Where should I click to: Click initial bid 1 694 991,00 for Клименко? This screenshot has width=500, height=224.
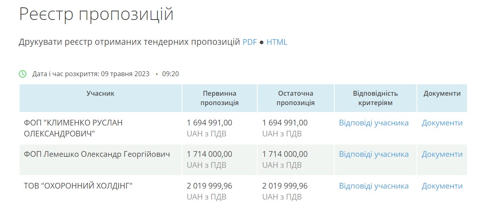[210, 123]
